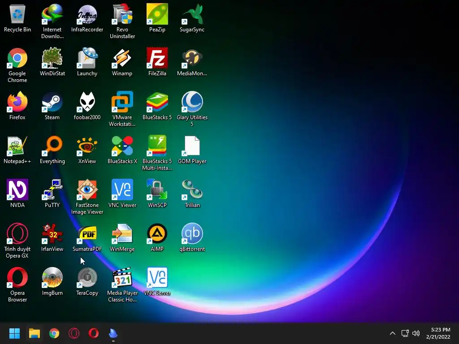Open network status tray icon
The height and width of the screenshot is (344, 459).
pyautogui.click(x=405, y=333)
